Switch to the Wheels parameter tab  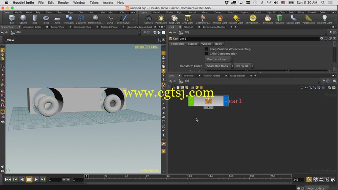coord(206,44)
